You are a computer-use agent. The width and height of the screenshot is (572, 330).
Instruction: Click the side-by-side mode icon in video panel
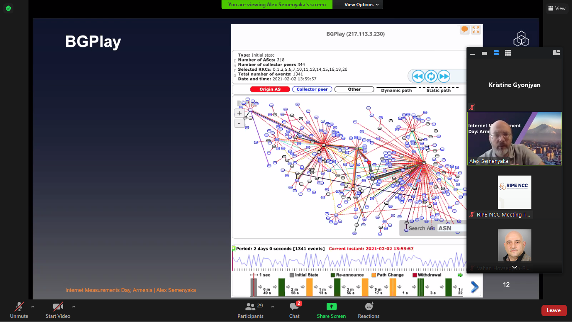pyautogui.click(x=557, y=53)
